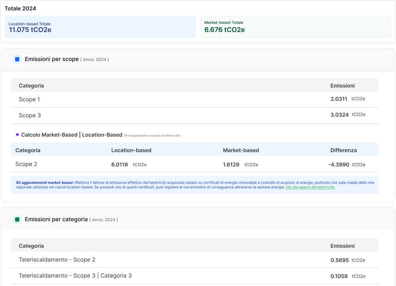Click the Emissioni column header

point(342,85)
